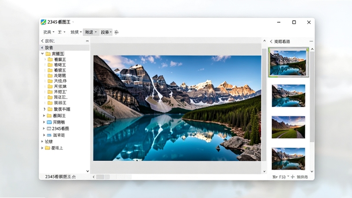
Task: Click the thumbnail panel scroll-up arrow
Action: coord(312,49)
